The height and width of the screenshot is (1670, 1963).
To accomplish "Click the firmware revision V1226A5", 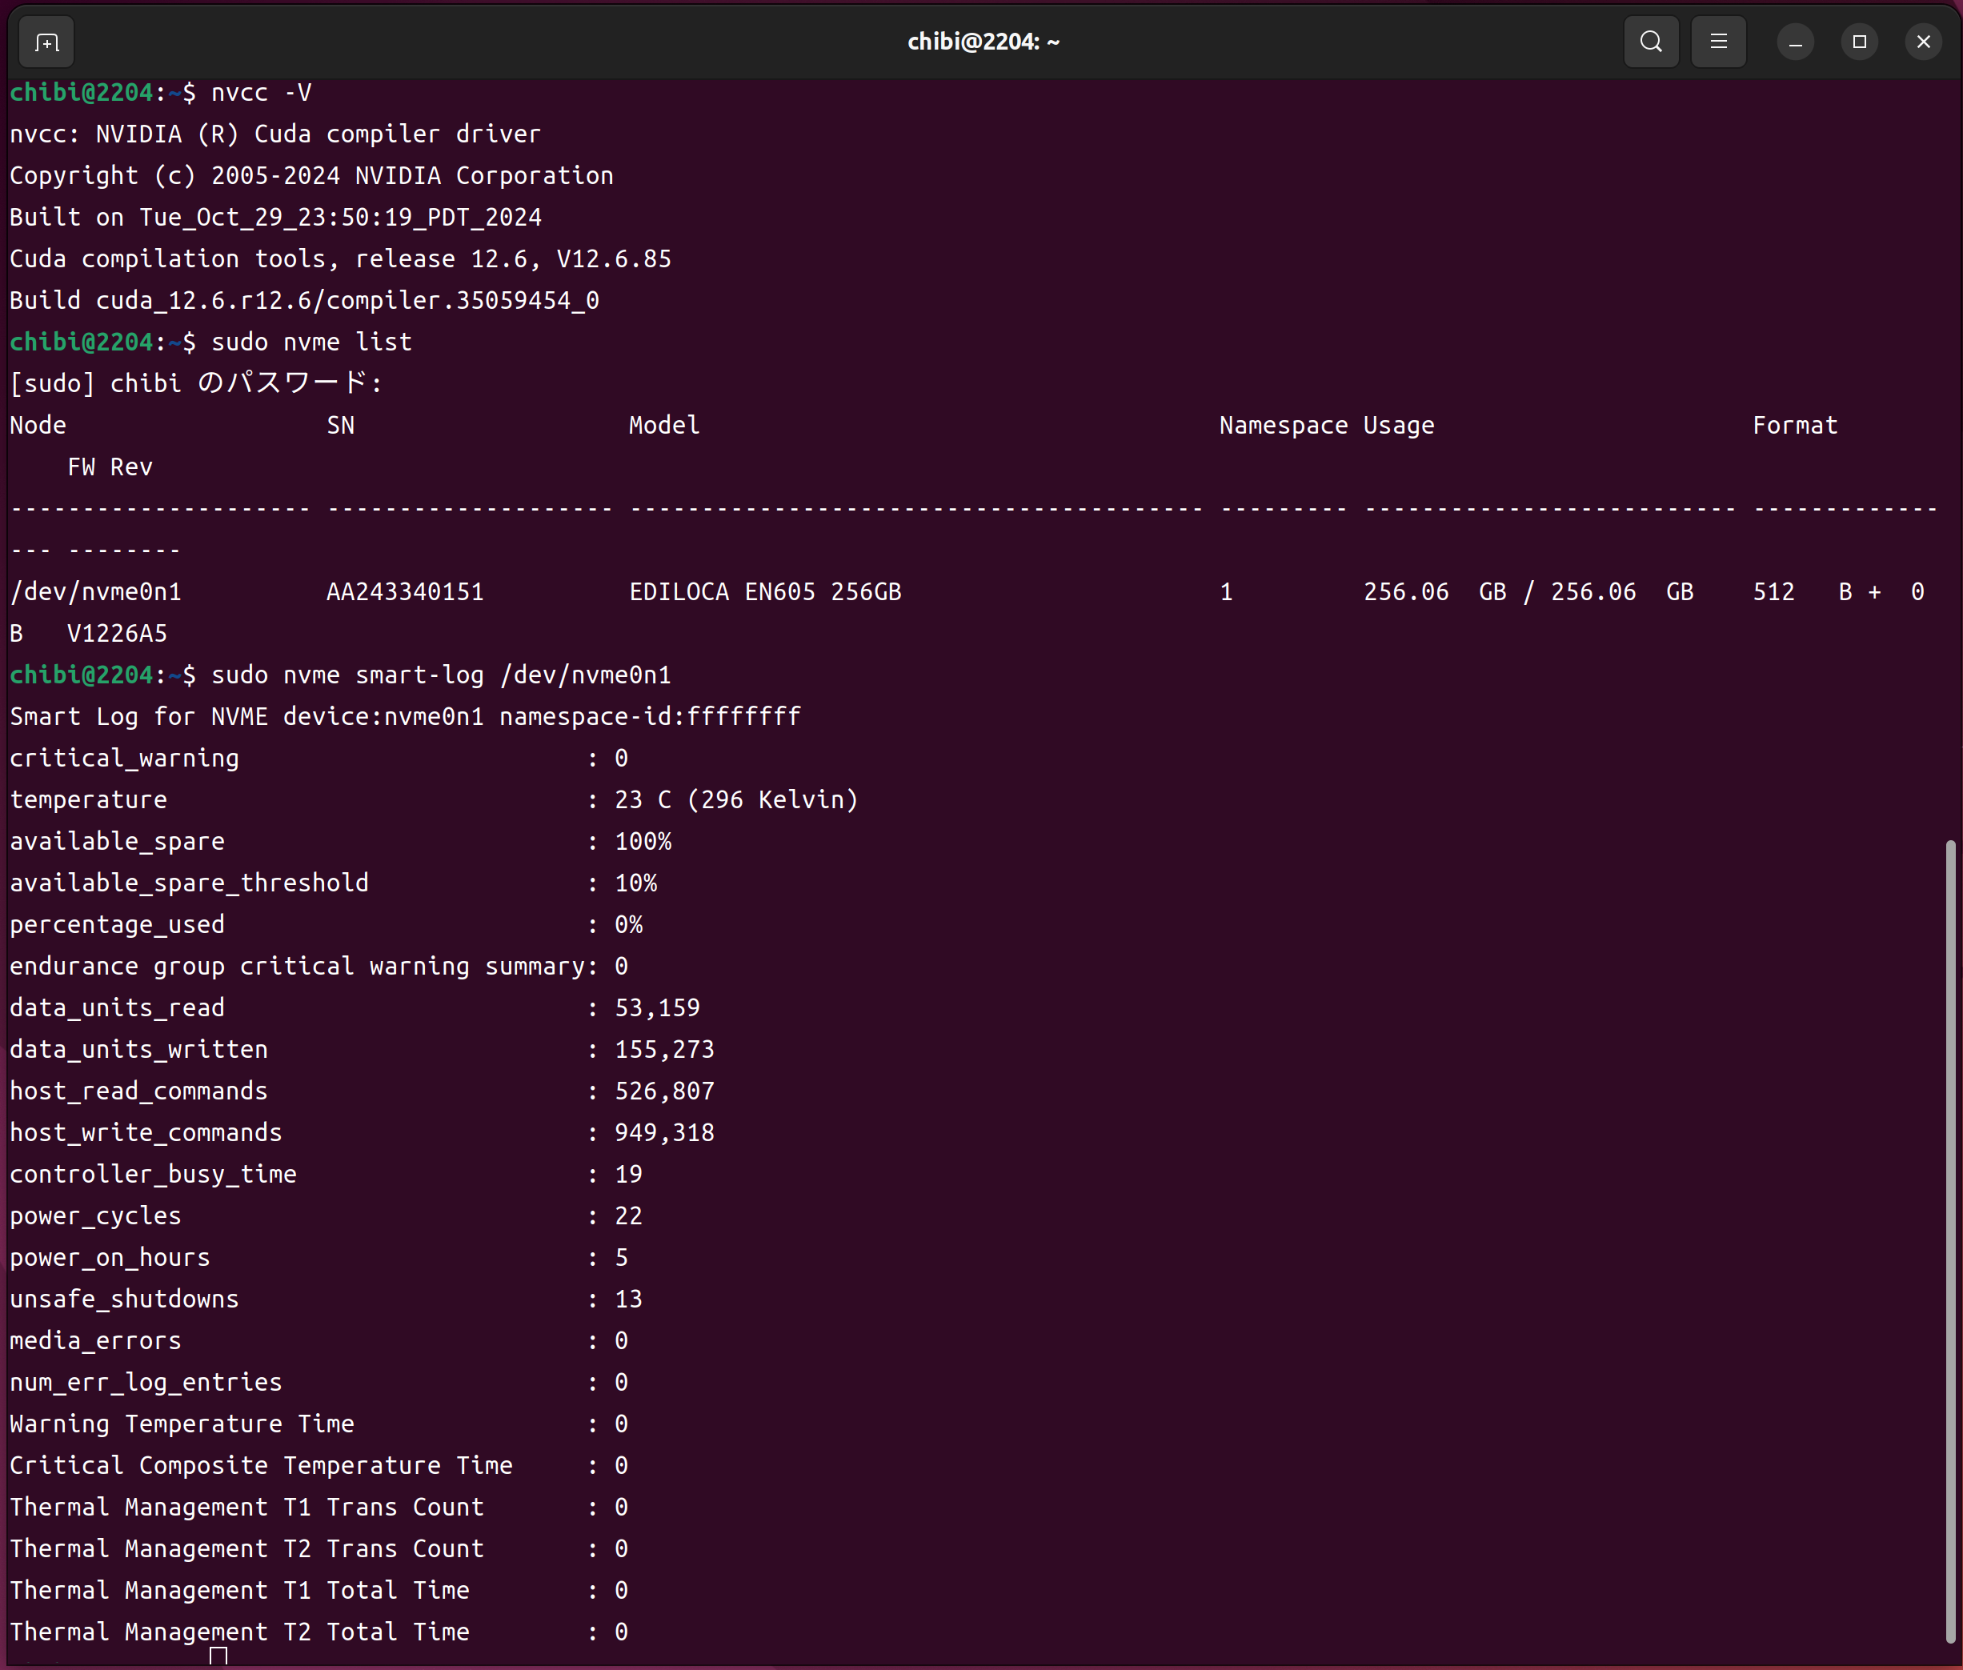I will (x=117, y=633).
